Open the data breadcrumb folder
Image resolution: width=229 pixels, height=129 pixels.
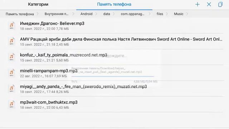107,14
